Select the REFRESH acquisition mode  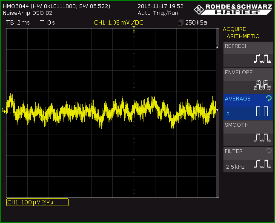pyautogui.click(x=248, y=55)
